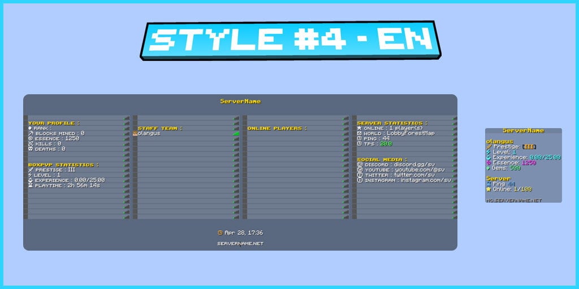Click the BOXPVP STATISTICS heading
The image size is (579, 289).
click(63, 165)
